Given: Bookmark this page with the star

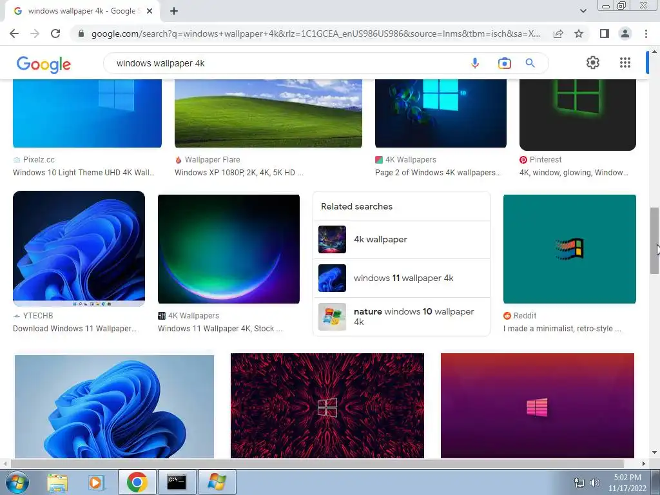Looking at the screenshot, I should tap(579, 34).
